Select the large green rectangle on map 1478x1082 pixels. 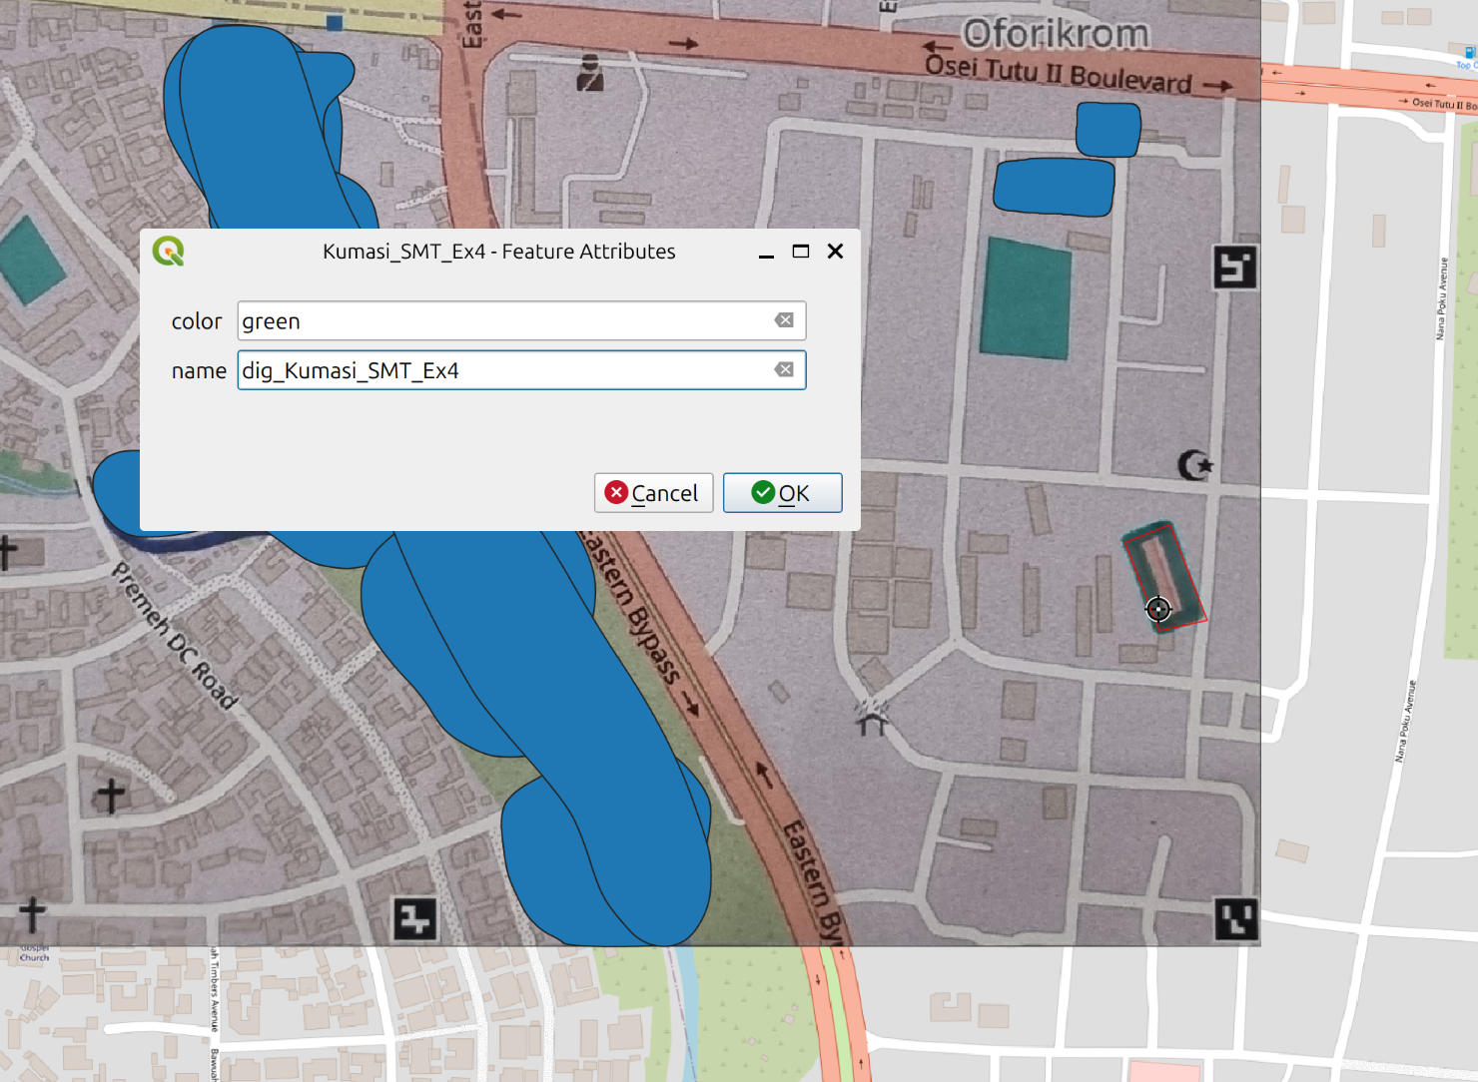click(1026, 298)
